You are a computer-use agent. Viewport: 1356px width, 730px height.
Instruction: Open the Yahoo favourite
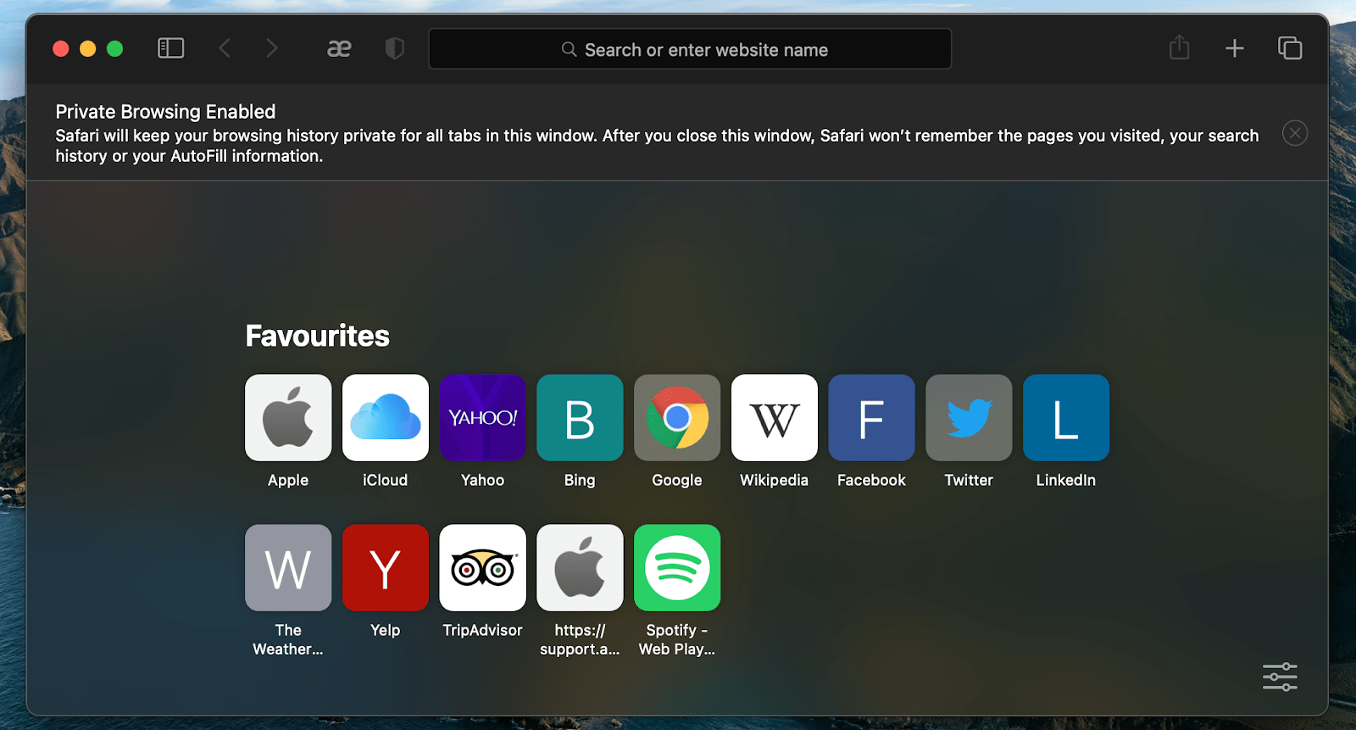tap(482, 418)
